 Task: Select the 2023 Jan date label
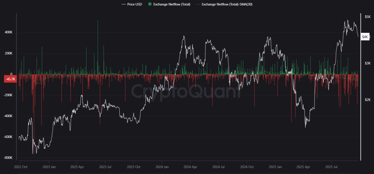49,167
